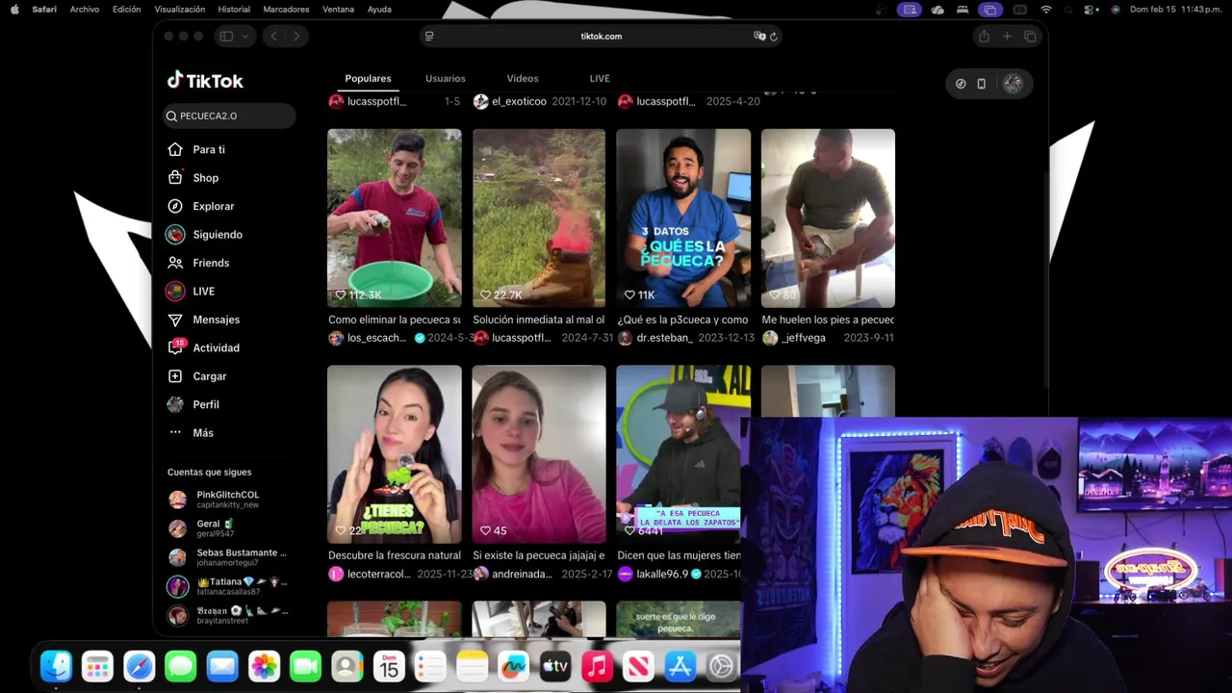Click Wi-Fi status icon
Screen dimensions: 1232x693
coord(1046,10)
